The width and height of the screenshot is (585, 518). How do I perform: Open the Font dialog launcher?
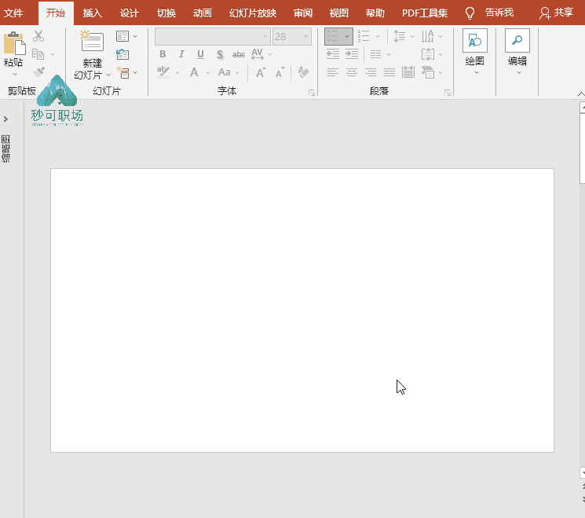(312, 93)
